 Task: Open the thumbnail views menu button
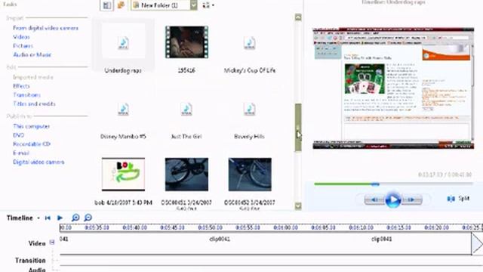coord(208,5)
